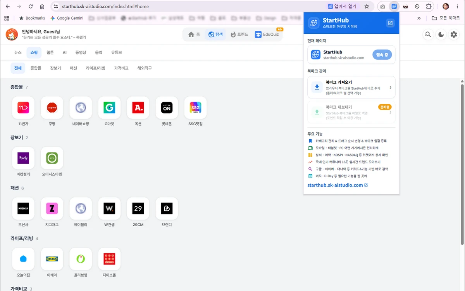Select the 탐색 navigation tab
465x291 pixels.
215,35
